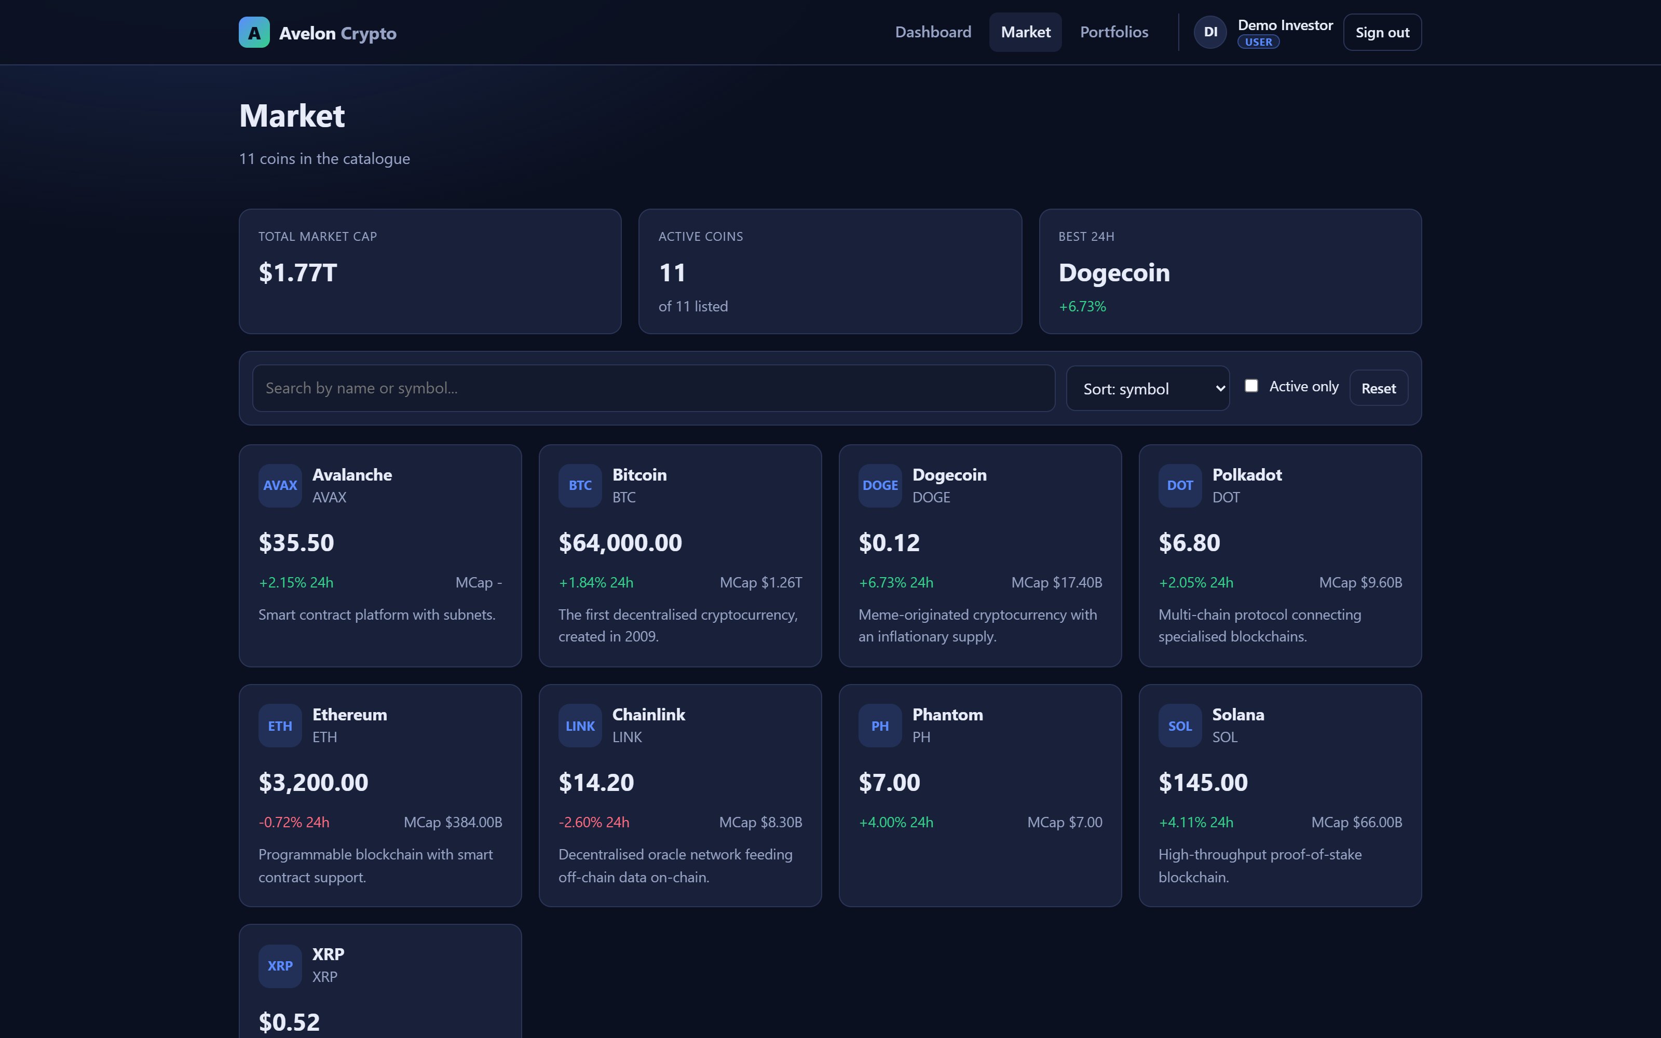Click the Solana +4.11% 24h change
The image size is (1661, 1038).
1195,823
